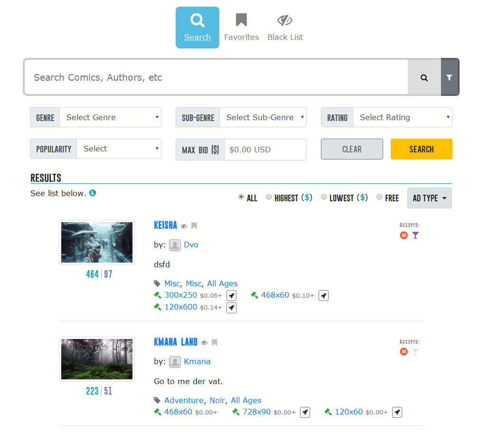Click the info clock icon beside 'See list below'
This screenshot has width=480, height=433.
(93, 193)
